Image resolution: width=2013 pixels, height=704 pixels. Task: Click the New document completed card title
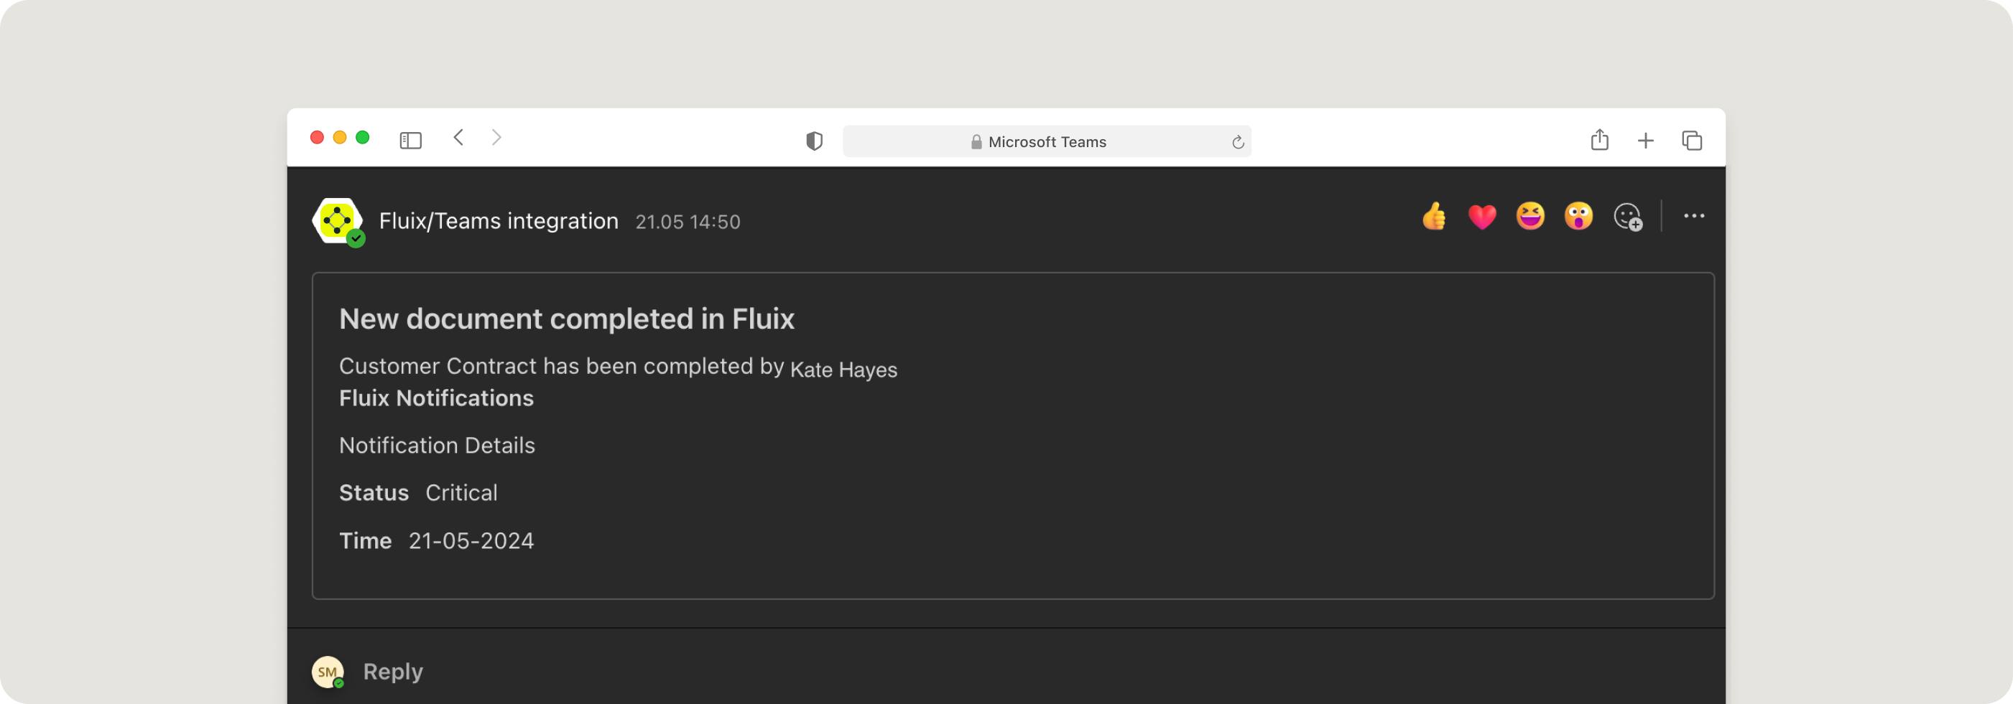[x=567, y=319]
